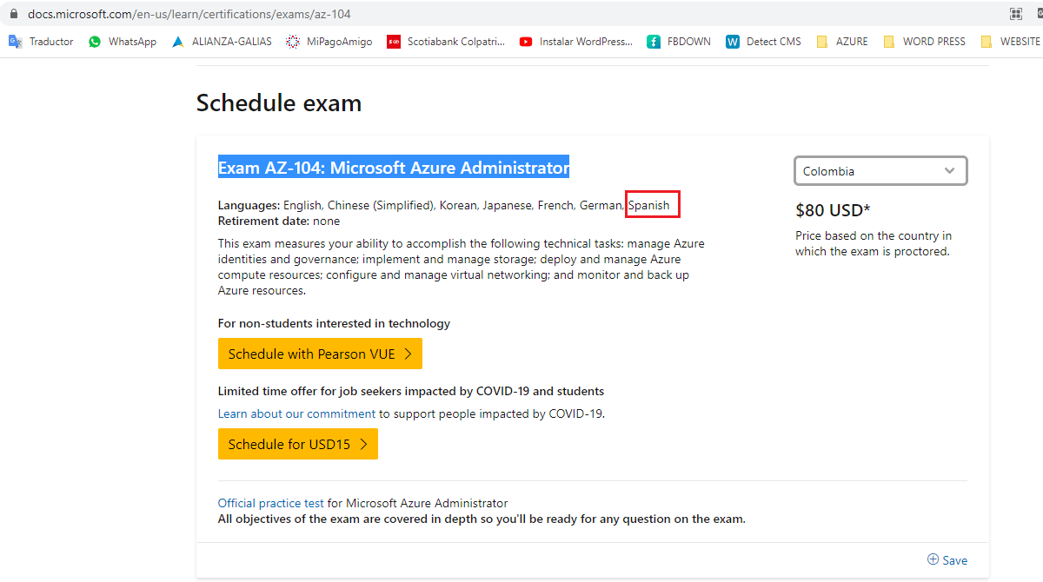Open the Colombia country dropdown
This screenshot has height=582, width=1043.
click(x=880, y=171)
